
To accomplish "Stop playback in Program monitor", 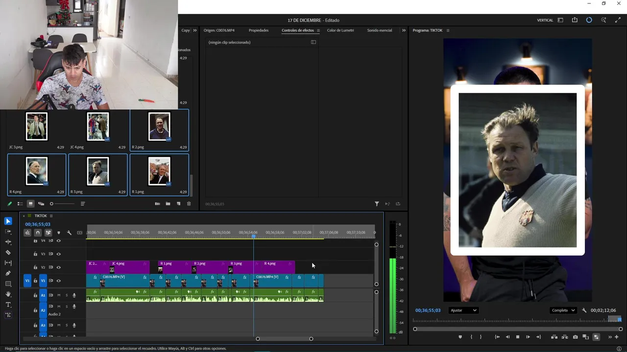I will click(x=518, y=337).
